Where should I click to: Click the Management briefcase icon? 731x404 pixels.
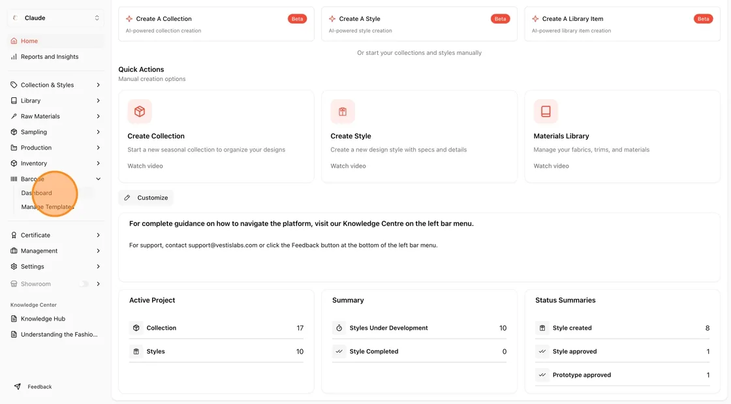pyautogui.click(x=14, y=251)
